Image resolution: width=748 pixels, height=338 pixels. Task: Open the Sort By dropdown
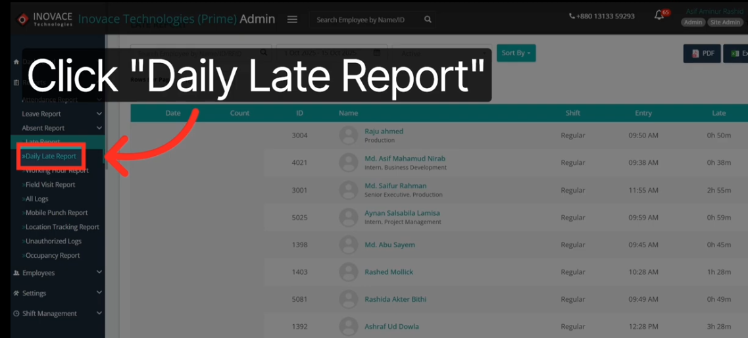(x=516, y=53)
